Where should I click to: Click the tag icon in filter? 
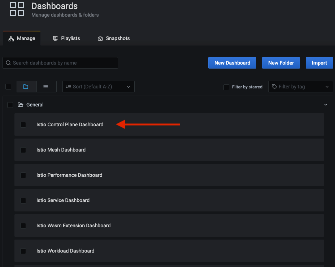pos(274,87)
